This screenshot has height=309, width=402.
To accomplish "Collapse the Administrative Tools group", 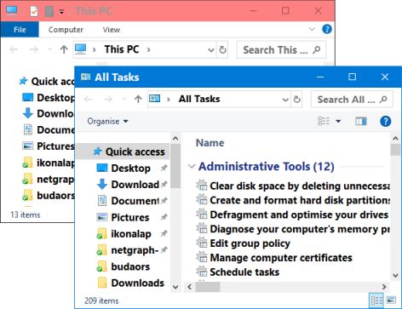I will coord(192,166).
